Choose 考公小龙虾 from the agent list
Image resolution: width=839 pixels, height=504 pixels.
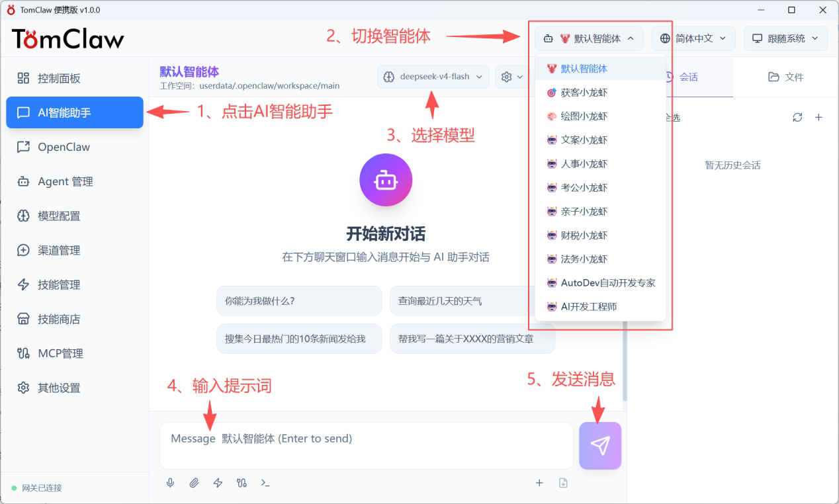tap(600, 188)
